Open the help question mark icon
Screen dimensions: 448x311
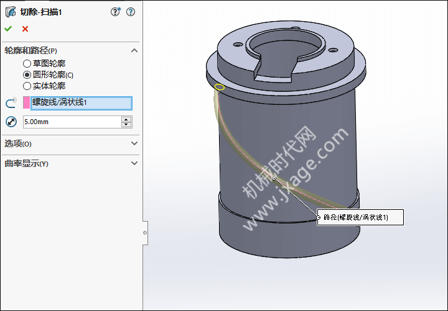pos(131,12)
